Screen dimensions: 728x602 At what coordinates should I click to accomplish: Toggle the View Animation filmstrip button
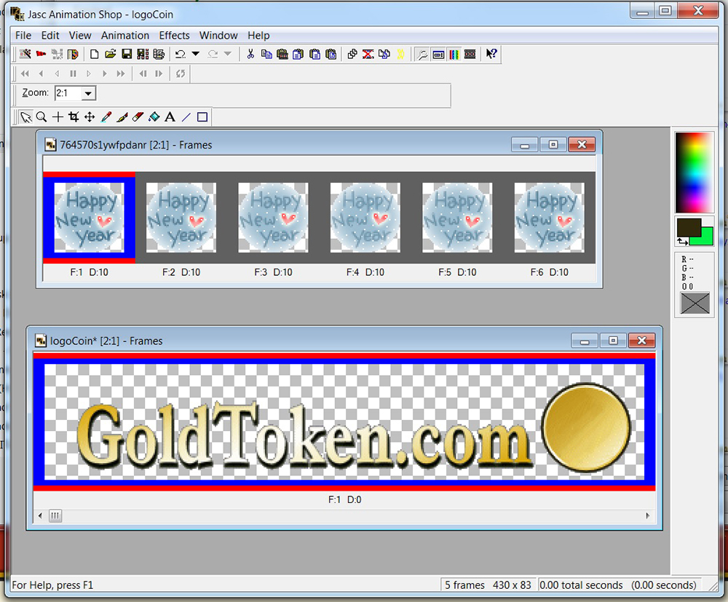click(470, 54)
